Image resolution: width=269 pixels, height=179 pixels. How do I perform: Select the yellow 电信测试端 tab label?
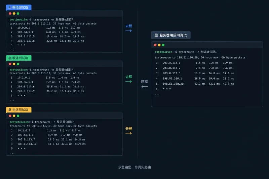(19, 110)
